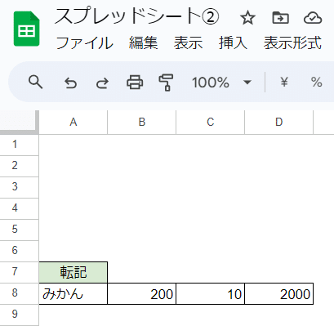Select the green 転記 cell
334x326 pixels.
tap(73, 272)
